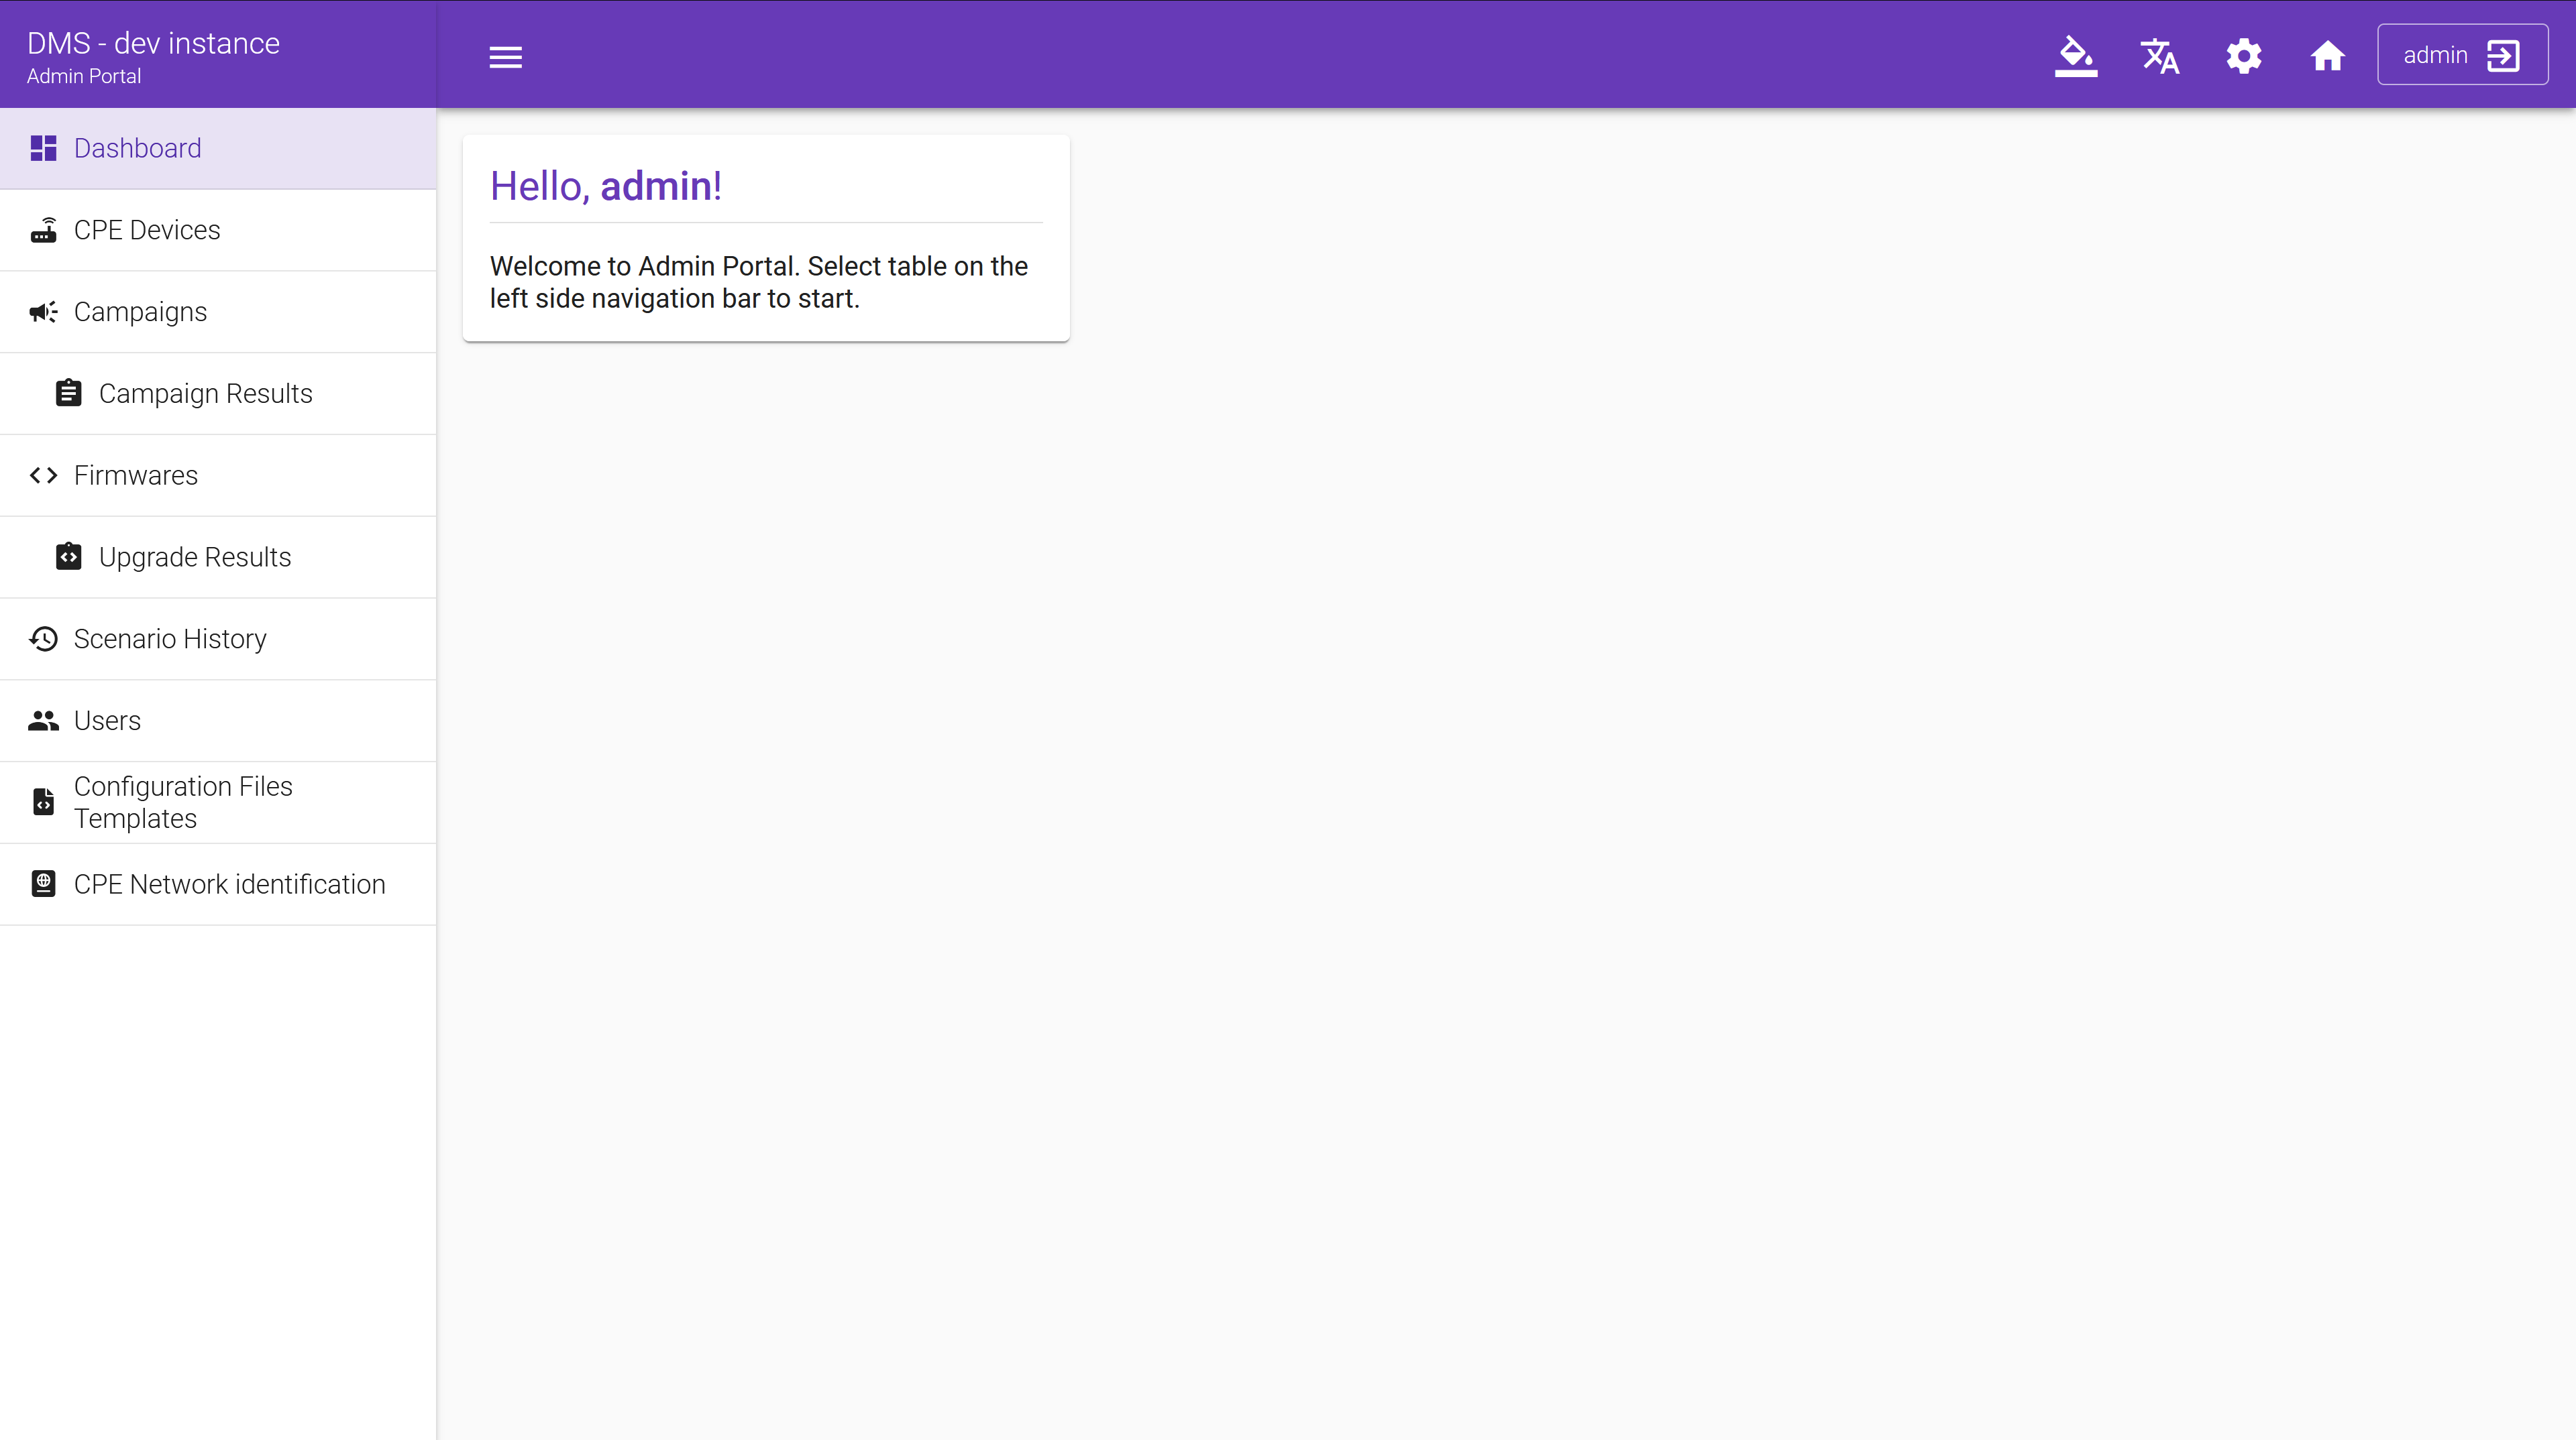Open the settings gear icon
2576x1440 pixels.
2243,56
